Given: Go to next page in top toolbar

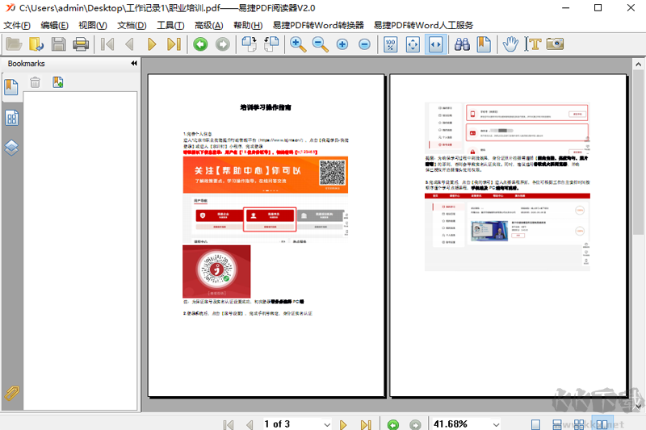Looking at the screenshot, I should tap(152, 44).
